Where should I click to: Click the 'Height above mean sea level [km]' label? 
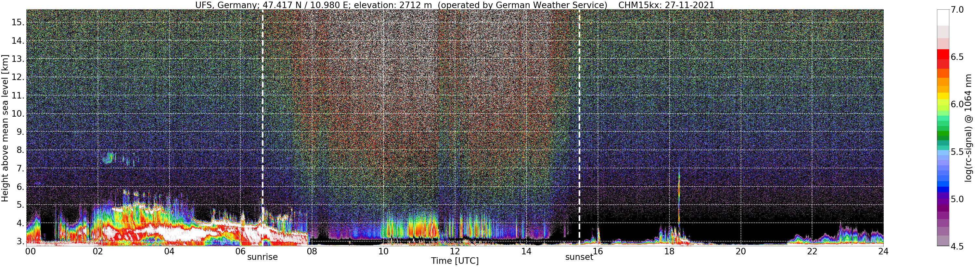pyautogui.click(x=5, y=128)
